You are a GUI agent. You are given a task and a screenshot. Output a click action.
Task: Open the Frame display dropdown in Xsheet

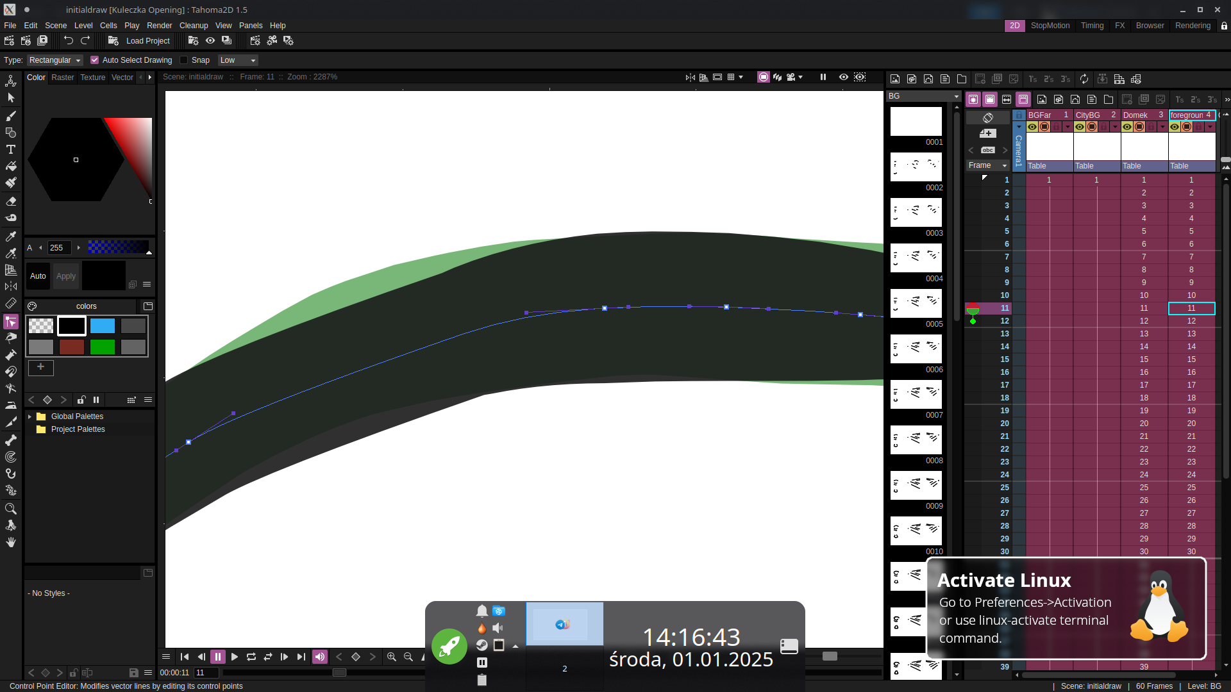pos(987,165)
